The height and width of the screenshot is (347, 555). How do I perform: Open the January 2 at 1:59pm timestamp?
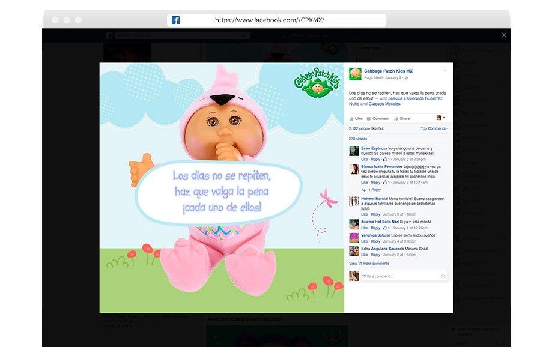[x=399, y=255]
